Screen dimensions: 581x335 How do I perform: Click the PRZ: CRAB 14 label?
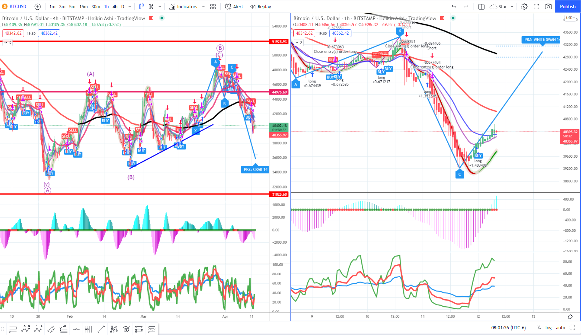255,169
